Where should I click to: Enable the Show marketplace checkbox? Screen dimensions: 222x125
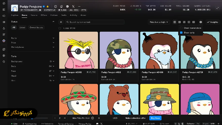click(181, 28)
